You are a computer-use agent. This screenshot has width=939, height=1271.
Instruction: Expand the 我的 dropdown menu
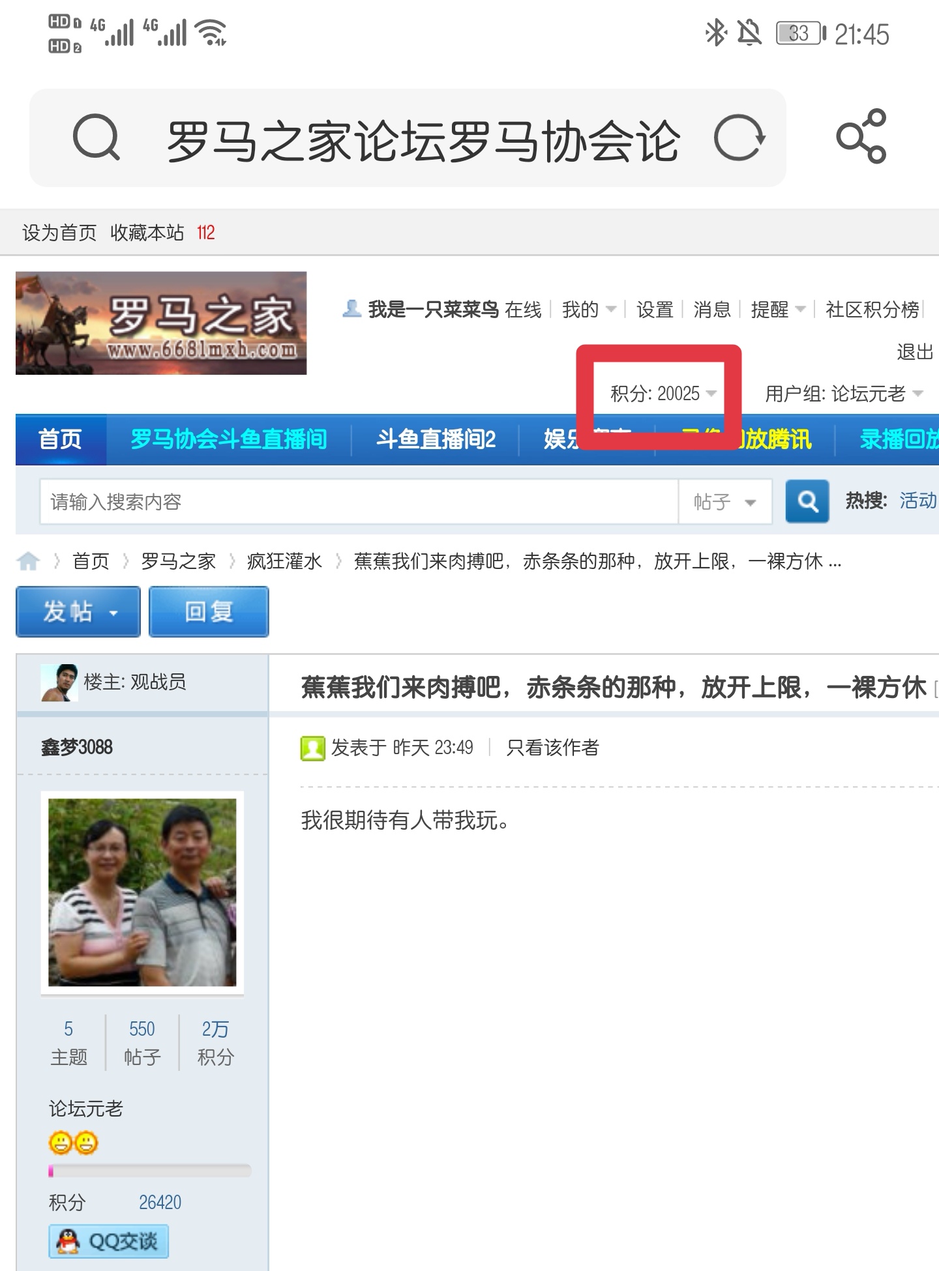click(x=589, y=310)
